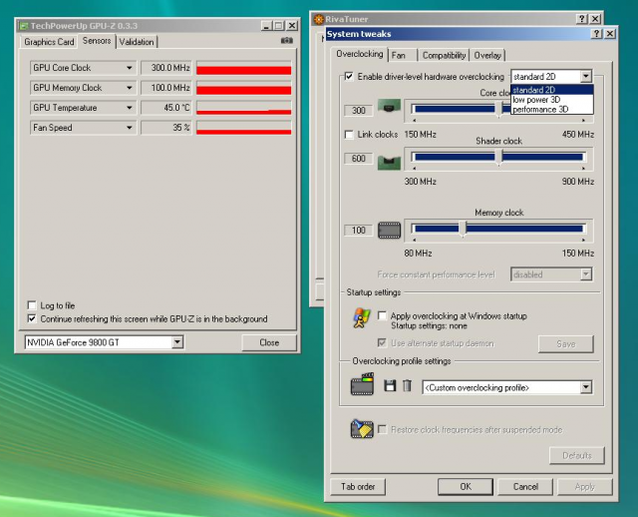638x517 pixels.
Task: Click the restore clock frequencies broom icon
Action: (362, 429)
